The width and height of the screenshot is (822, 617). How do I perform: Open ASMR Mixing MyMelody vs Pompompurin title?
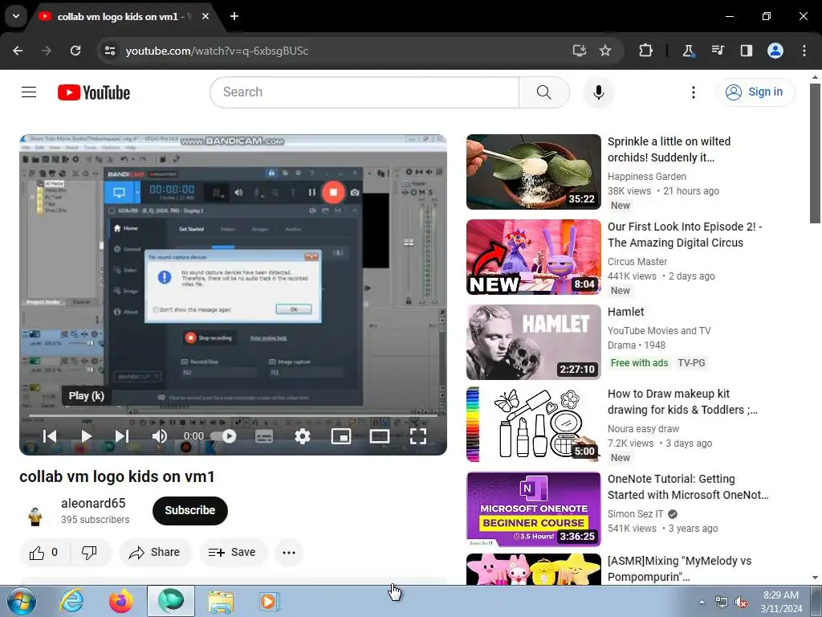click(x=679, y=569)
